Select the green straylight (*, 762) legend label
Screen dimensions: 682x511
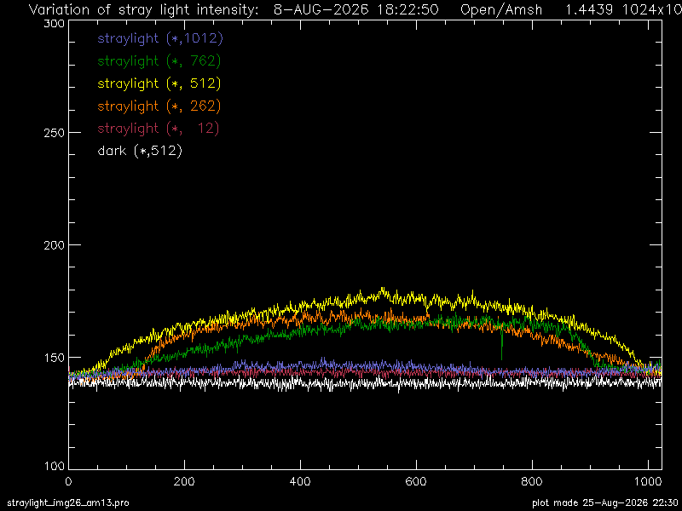point(159,61)
